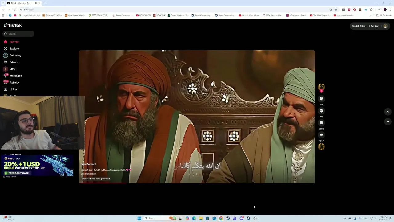Open the Chrome apps grid shortcut
394x222 pixels.
[3, 15]
